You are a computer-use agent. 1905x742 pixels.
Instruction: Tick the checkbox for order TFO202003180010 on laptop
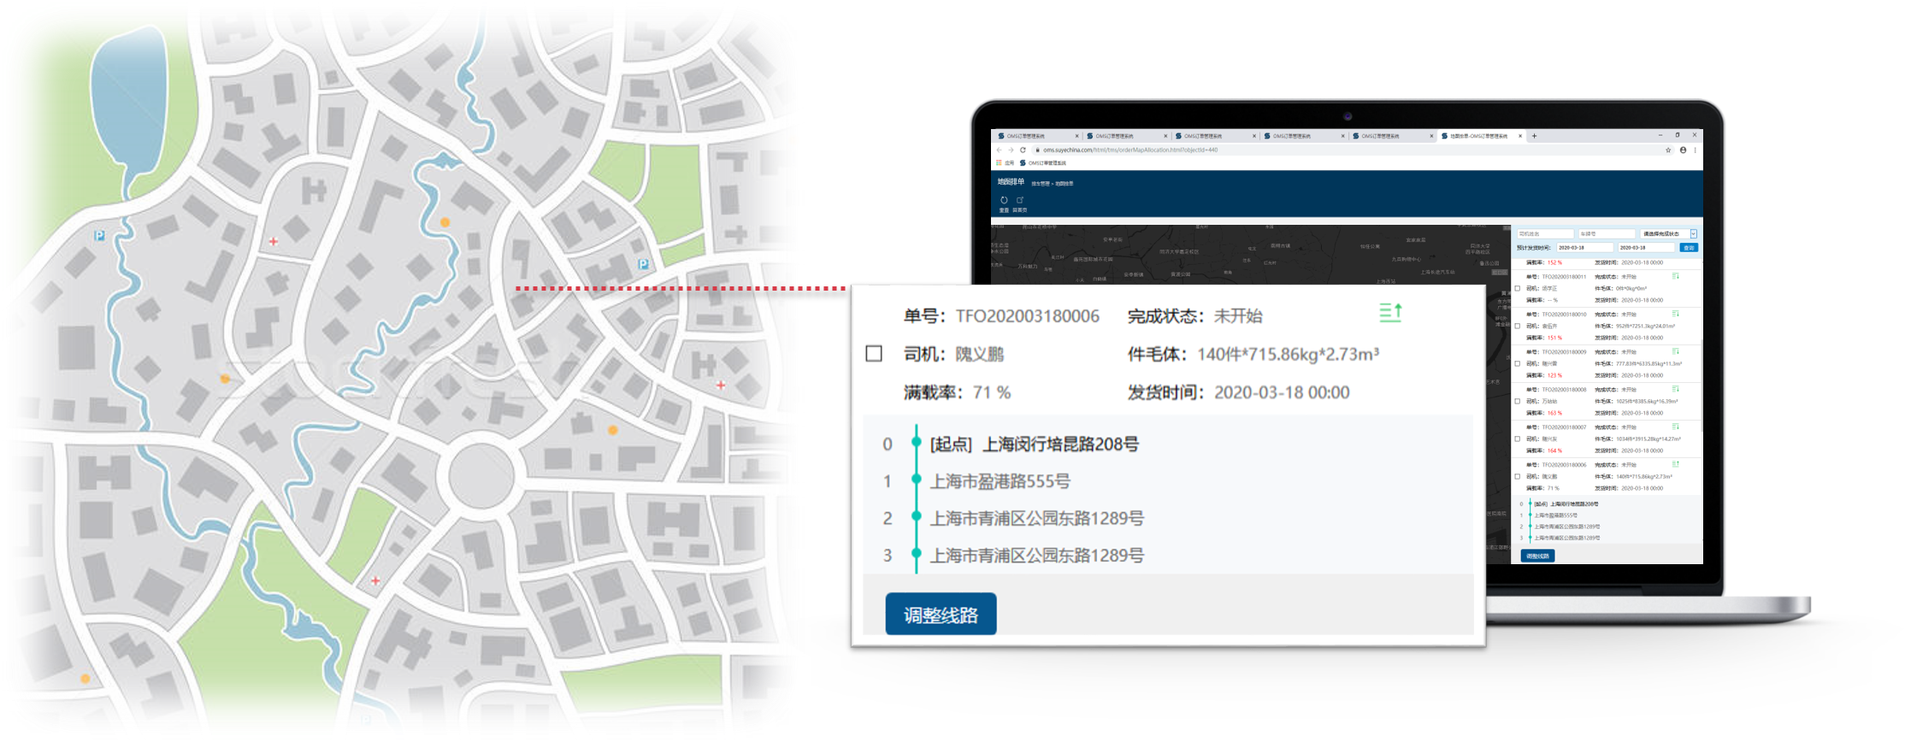coord(1518,326)
